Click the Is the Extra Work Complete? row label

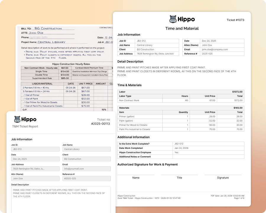(x=134, y=144)
